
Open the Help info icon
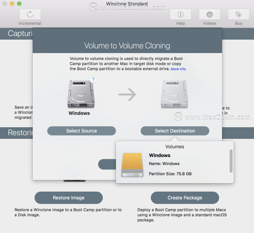(x=181, y=15)
